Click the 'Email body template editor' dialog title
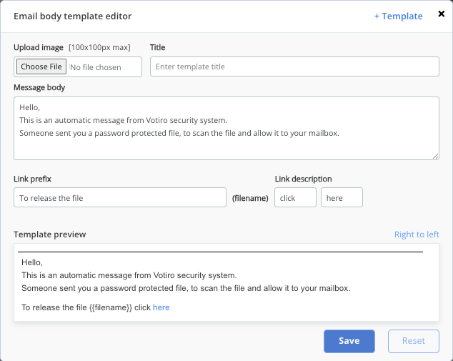453x361 pixels. [x=72, y=16]
